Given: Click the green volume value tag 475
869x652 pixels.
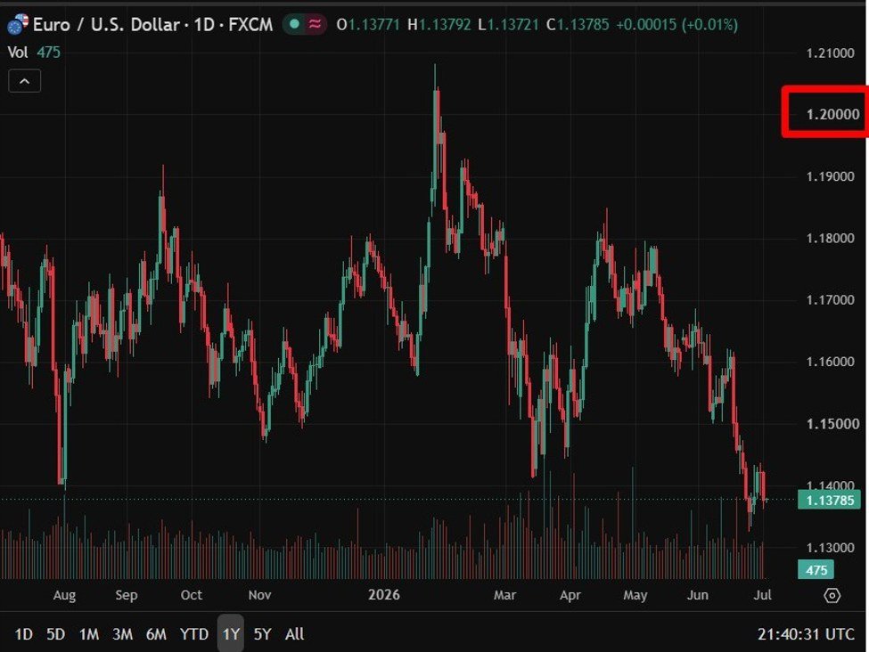Looking at the screenshot, I should 816,570.
